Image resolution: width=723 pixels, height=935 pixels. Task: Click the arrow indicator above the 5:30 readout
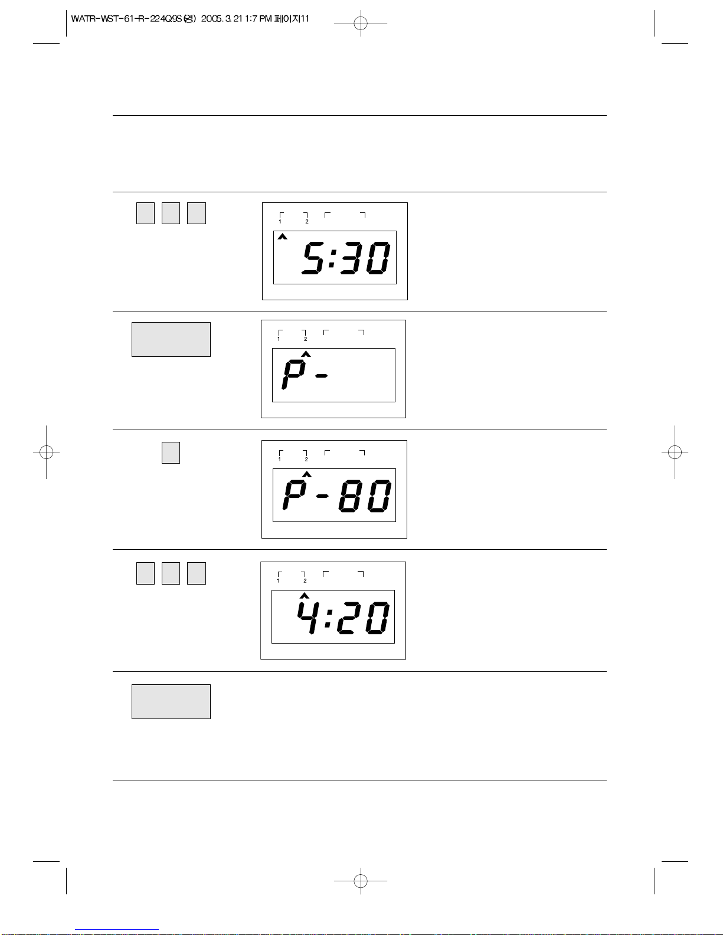click(x=283, y=237)
